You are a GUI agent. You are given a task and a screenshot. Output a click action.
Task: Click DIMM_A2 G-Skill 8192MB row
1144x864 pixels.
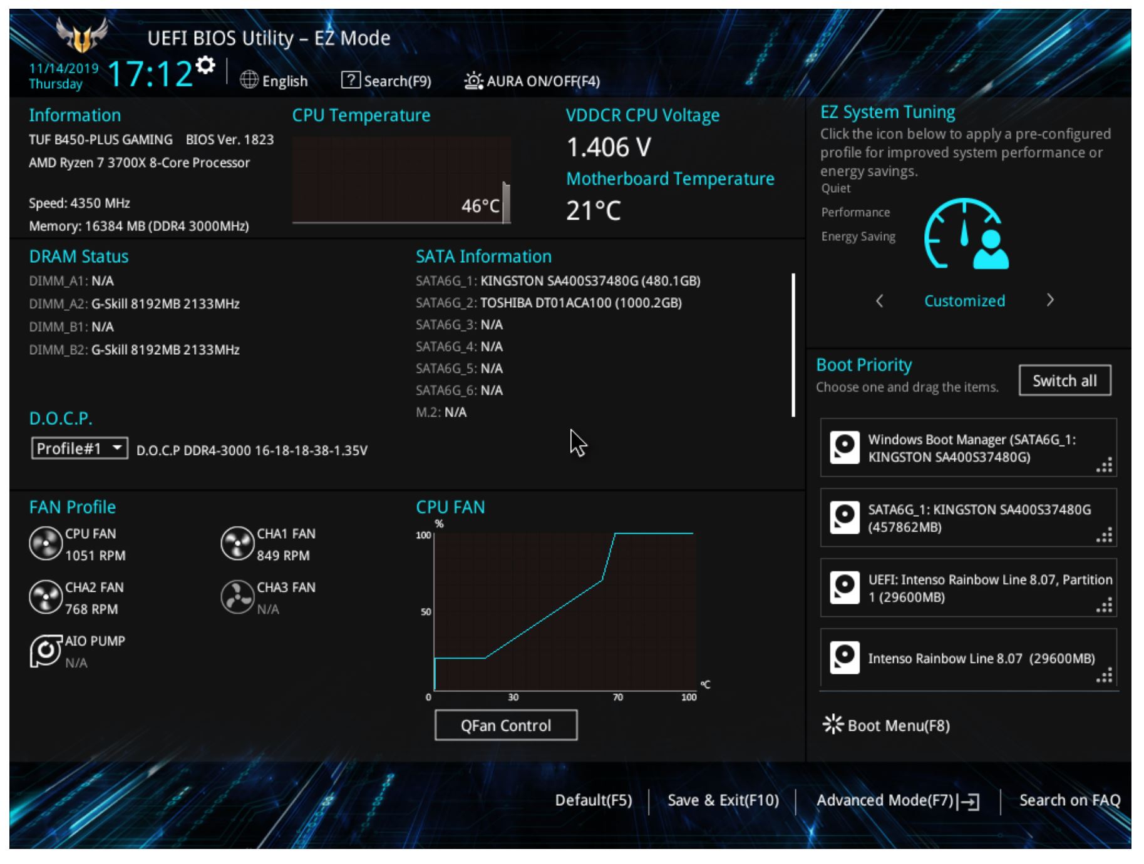pos(134,304)
